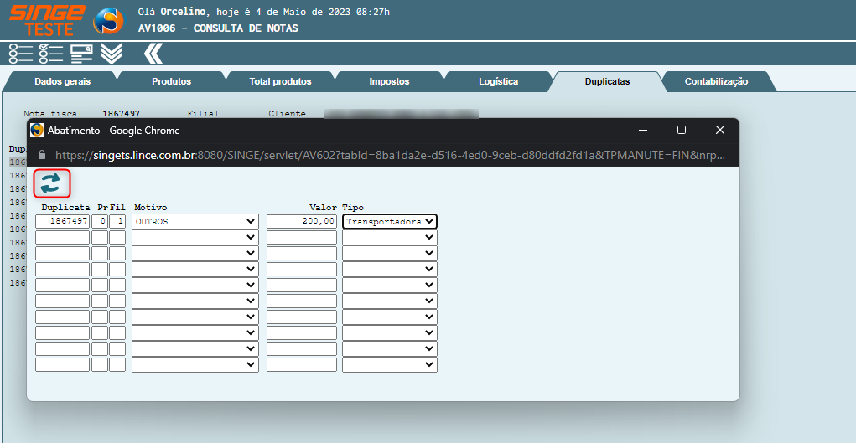This screenshot has width=856, height=443.
Task: Open the Impostos tab
Action: (389, 82)
